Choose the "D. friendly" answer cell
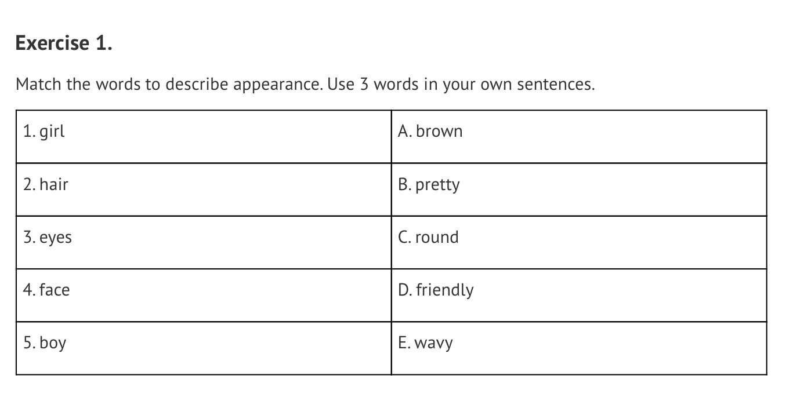The height and width of the screenshot is (408, 811). 578,295
